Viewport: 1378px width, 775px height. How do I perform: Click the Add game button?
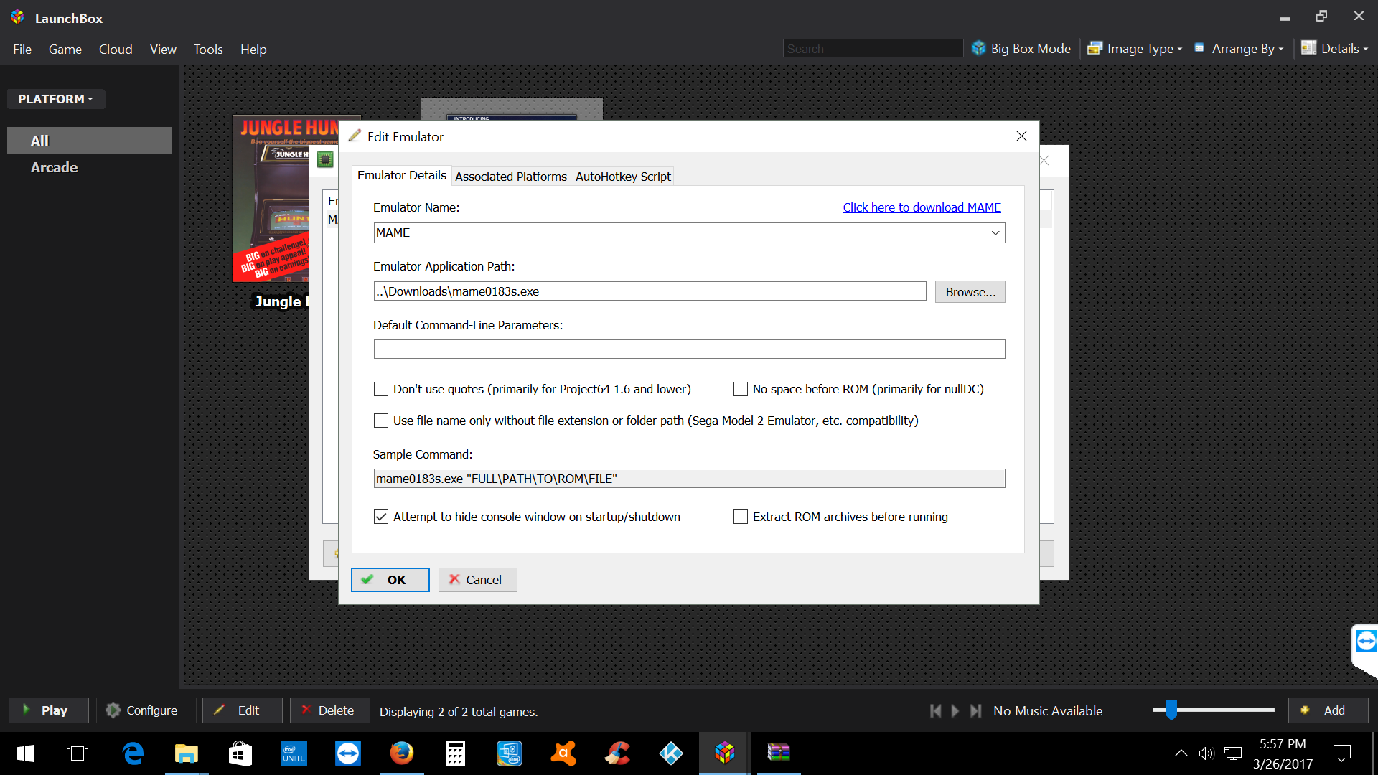[x=1328, y=710]
